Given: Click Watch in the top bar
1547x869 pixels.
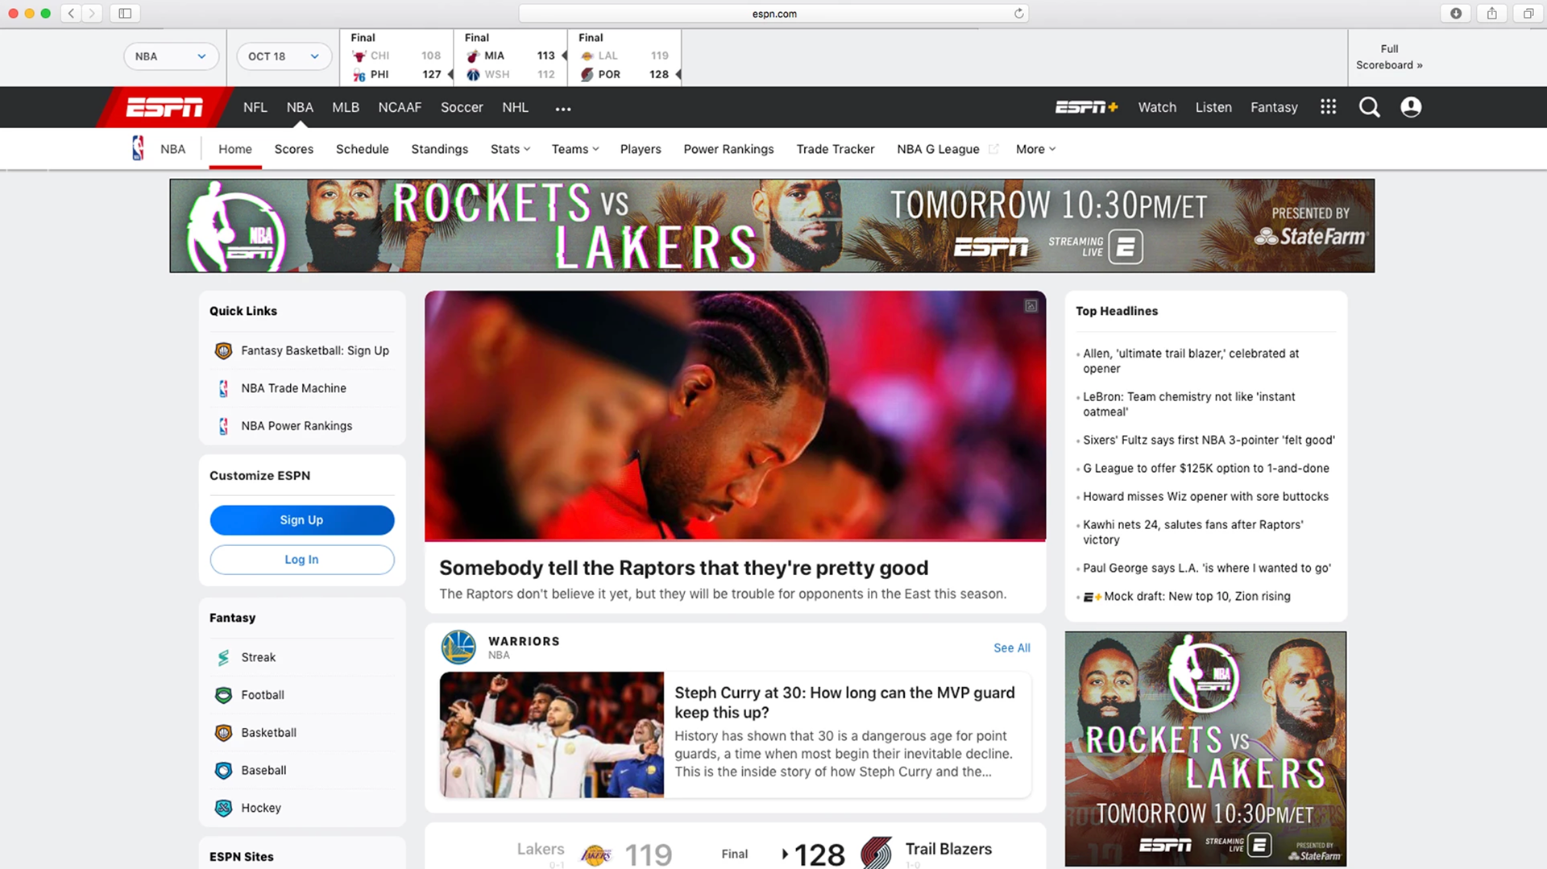Looking at the screenshot, I should (x=1157, y=107).
